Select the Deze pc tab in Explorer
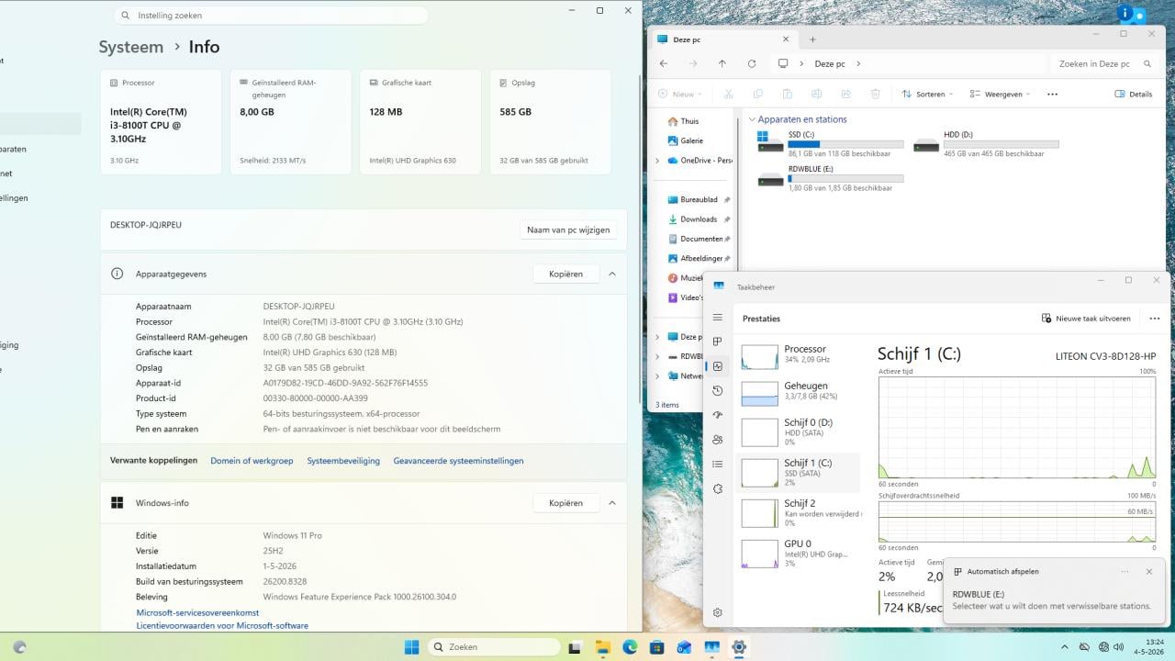The height and width of the screenshot is (661, 1175). pyautogui.click(x=723, y=39)
